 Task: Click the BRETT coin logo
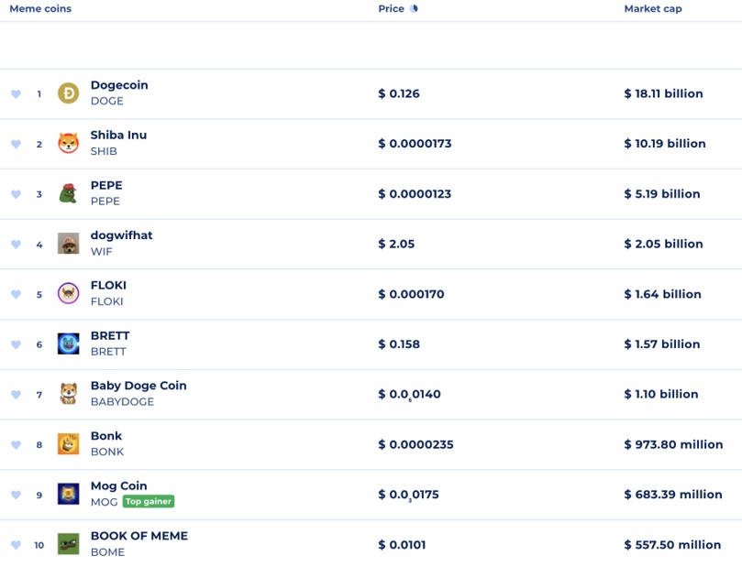tap(69, 344)
